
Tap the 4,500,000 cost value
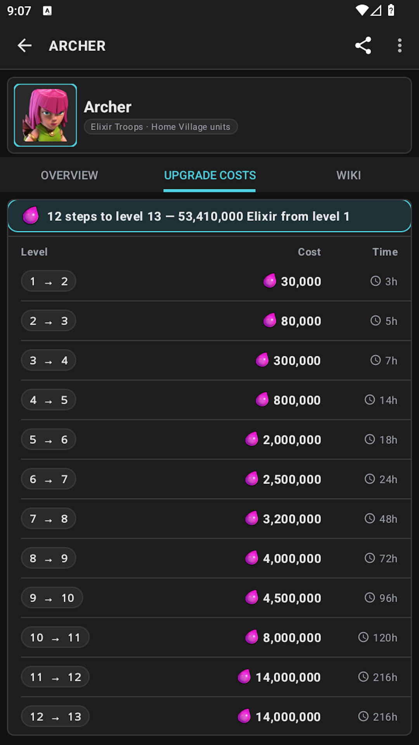tap(292, 598)
